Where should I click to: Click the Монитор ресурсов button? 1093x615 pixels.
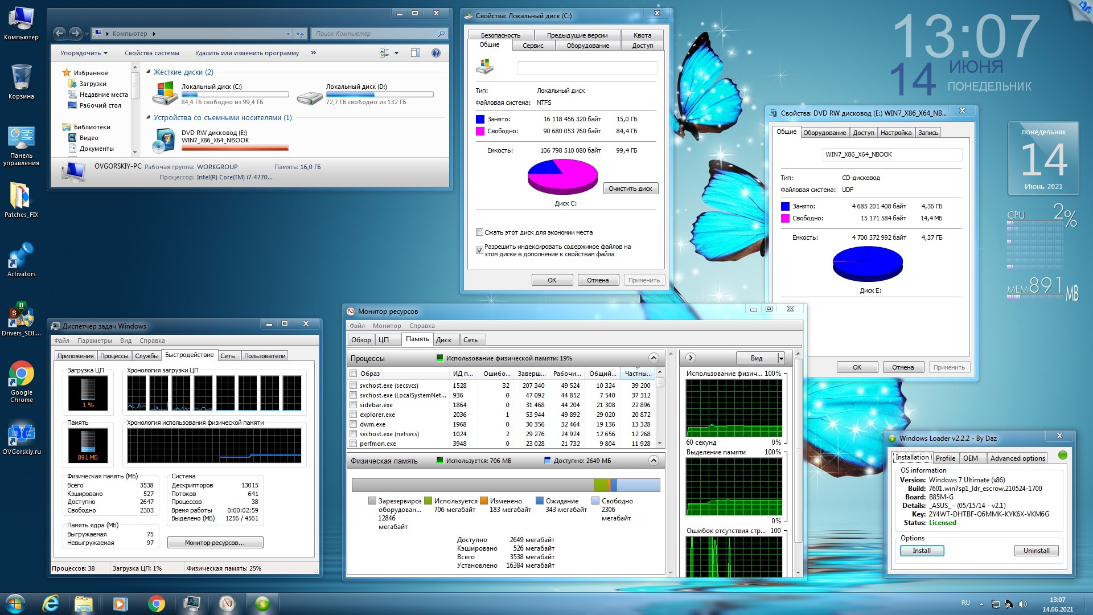coord(215,543)
